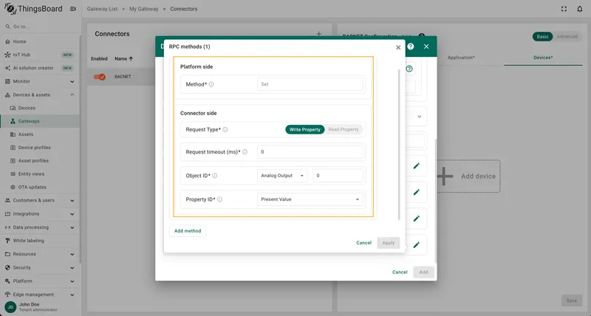Cancel the RPC methods dialog
This screenshot has width=591, height=316.
point(363,243)
